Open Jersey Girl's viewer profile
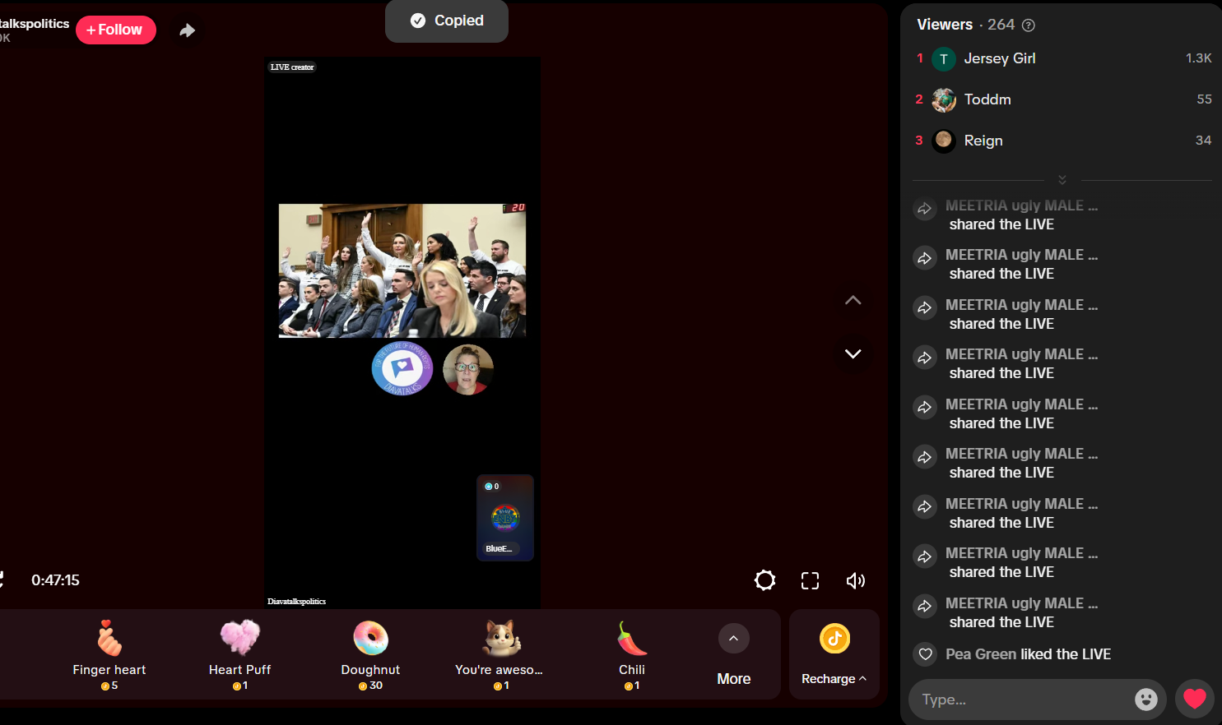Viewport: 1222px width, 725px height. coord(999,58)
